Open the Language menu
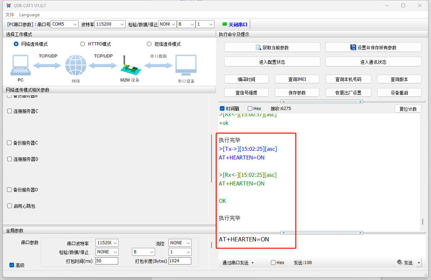This screenshot has height=280, width=431. click(x=29, y=15)
